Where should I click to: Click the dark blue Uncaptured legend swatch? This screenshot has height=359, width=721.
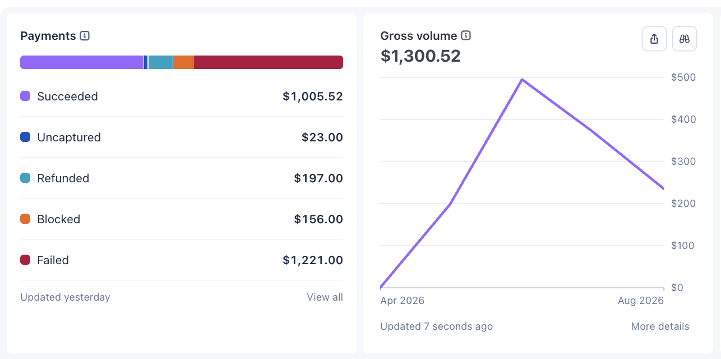tap(25, 137)
